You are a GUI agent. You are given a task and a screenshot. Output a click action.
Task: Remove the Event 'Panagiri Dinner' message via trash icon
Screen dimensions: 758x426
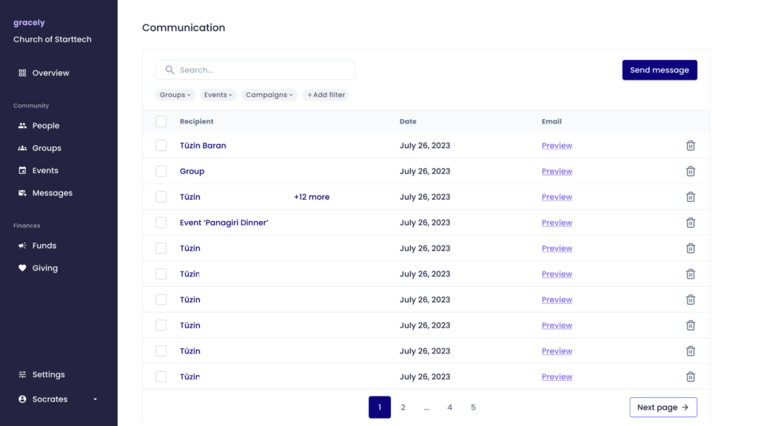[691, 223]
